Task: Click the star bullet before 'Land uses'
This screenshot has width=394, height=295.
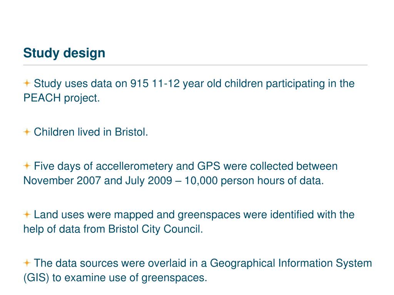Action: click(x=27, y=214)
